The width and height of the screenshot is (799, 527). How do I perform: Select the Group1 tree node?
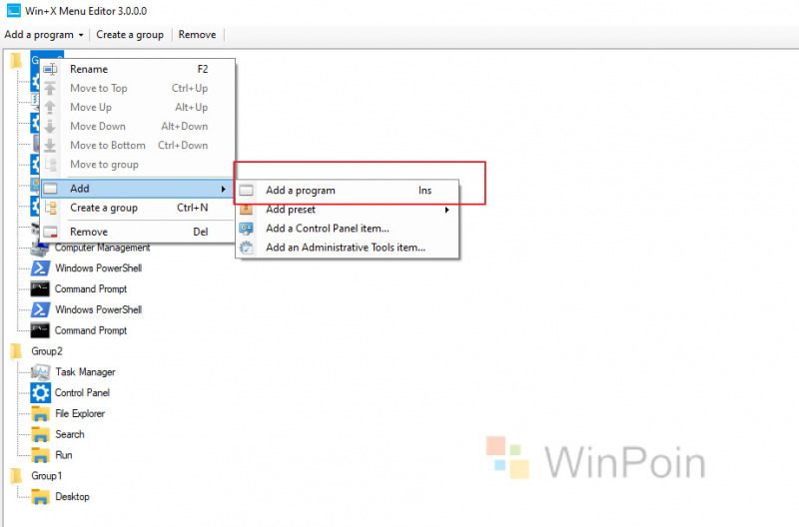point(46,476)
